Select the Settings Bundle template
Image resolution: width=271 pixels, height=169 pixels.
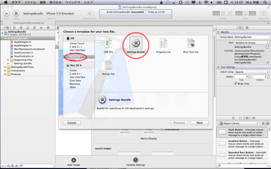[136, 45]
